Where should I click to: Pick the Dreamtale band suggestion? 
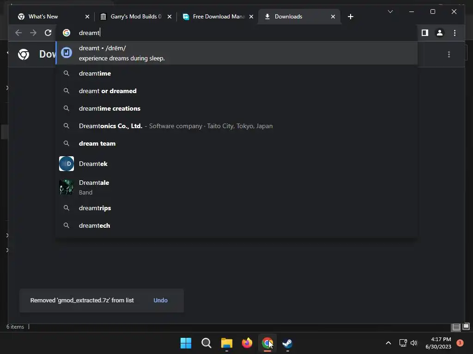pyautogui.click(x=237, y=187)
